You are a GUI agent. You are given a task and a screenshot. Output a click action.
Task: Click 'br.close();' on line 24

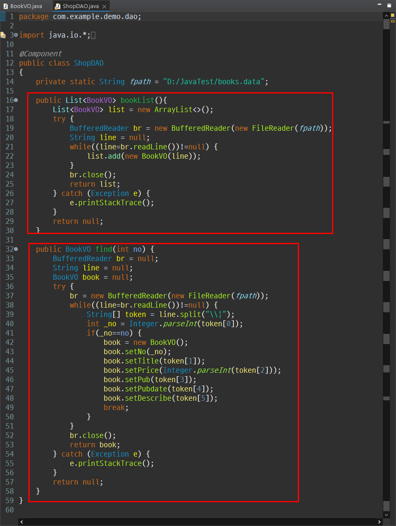pyautogui.click(x=93, y=175)
